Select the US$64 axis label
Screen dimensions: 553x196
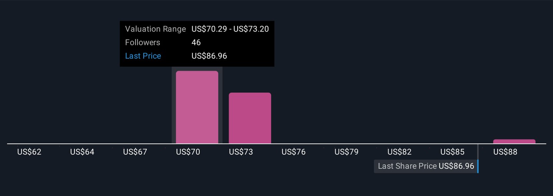pos(82,152)
